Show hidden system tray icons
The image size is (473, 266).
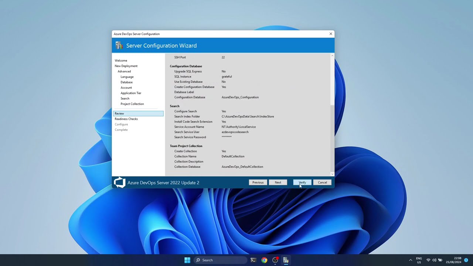click(411, 260)
